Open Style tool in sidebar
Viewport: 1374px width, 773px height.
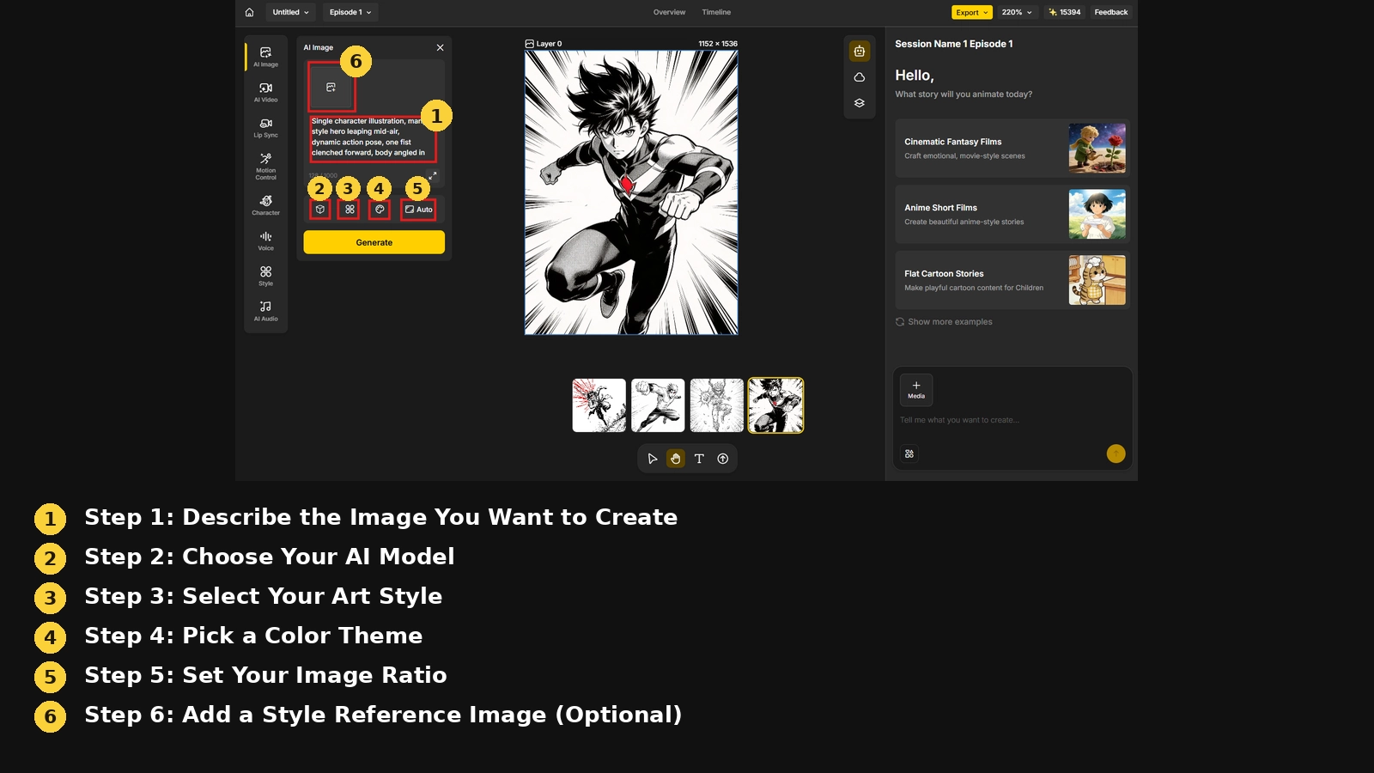[x=265, y=276]
